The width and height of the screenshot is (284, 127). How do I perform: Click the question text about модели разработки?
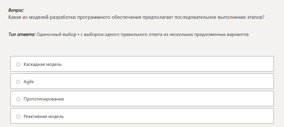coord(136,17)
